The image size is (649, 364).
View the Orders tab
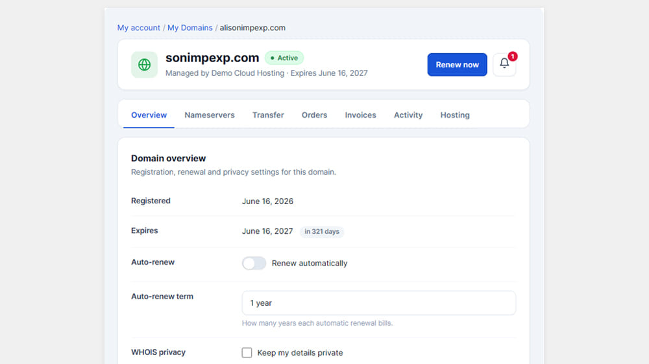point(314,115)
